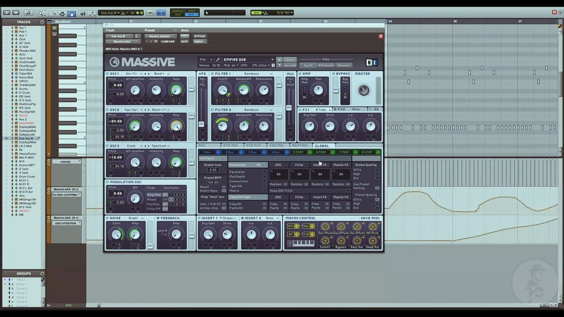Click the TrR macro drag handle
The width and height of the screenshot is (564, 317).
(x=312, y=234)
